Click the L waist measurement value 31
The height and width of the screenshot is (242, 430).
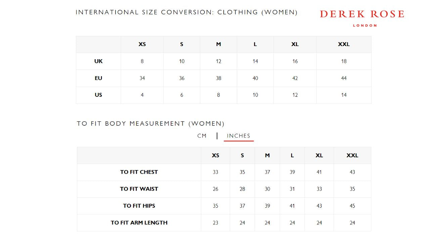(292, 189)
